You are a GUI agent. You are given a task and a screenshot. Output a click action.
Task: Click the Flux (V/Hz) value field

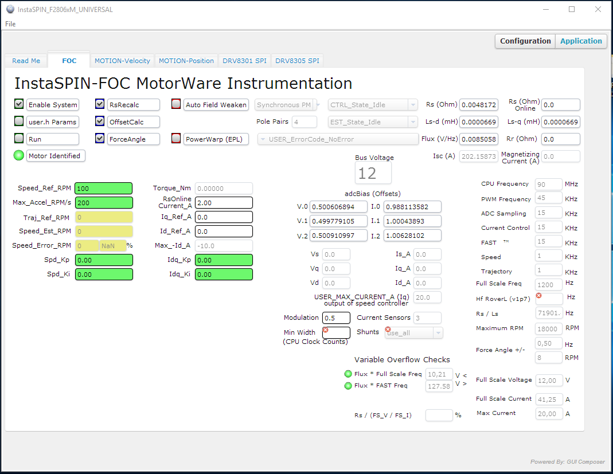pyautogui.click(x=478, y=139)
